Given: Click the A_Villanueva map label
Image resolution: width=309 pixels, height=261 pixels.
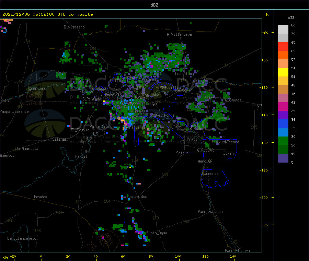Looking at the screenshot, I should click(179, 34).
